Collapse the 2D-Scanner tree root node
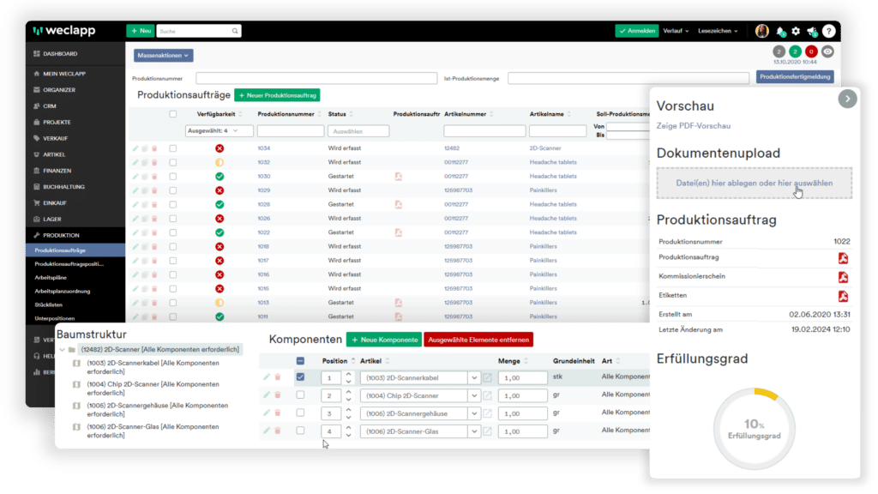Viewport: 878px width, 494px height. 62,350
